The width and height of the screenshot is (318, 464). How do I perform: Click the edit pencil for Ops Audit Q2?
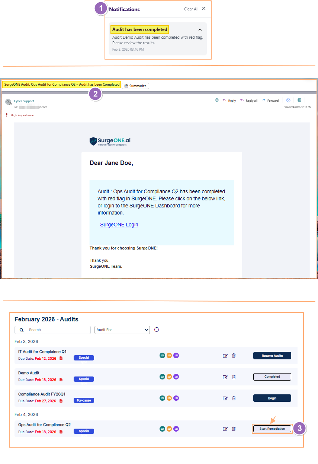point(225,429)
